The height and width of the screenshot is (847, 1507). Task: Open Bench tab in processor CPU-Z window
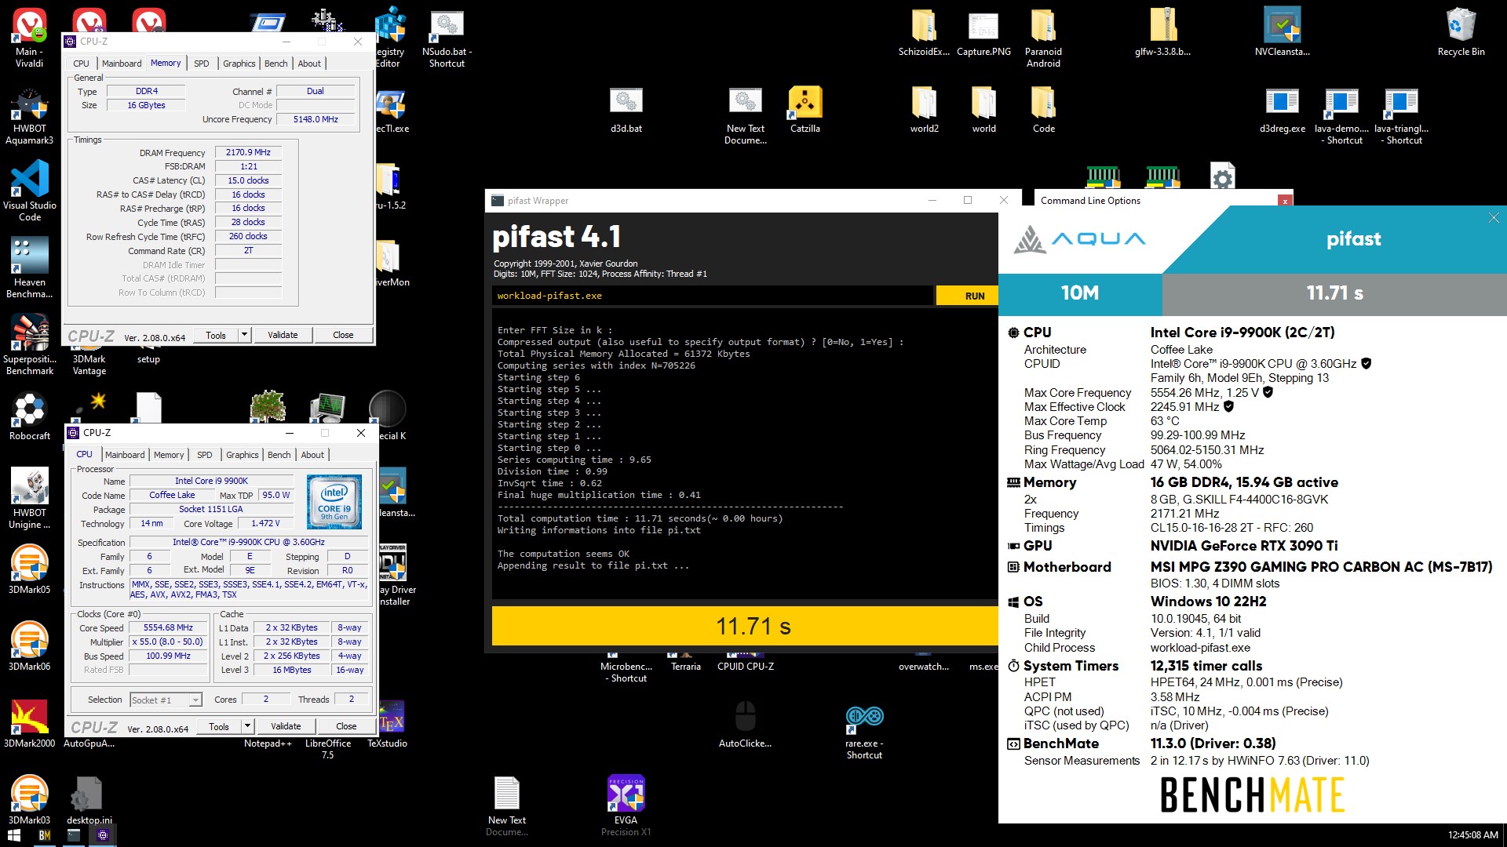279,455
